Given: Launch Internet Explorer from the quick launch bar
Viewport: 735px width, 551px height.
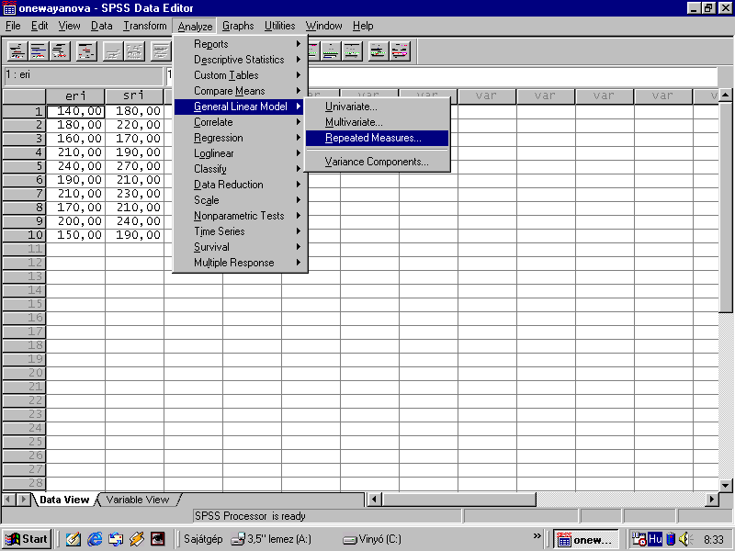Looking at the screenshot, I should pyautogui.click(x=95, y=539).
